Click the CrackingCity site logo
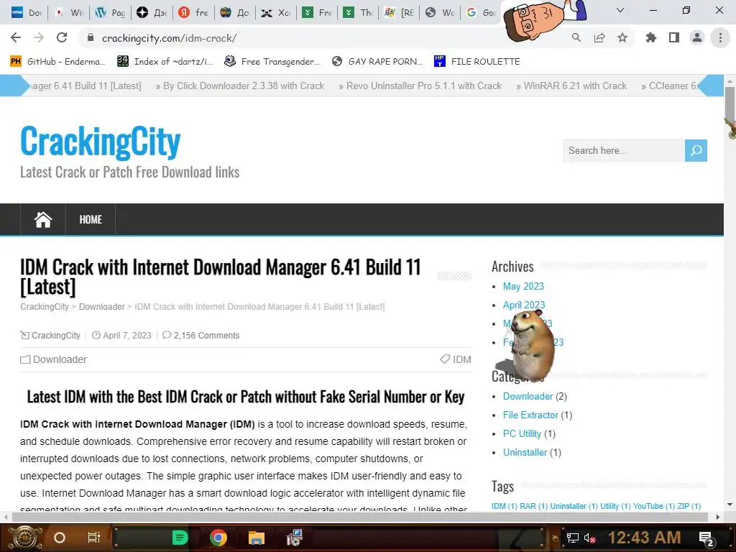The height and width of the screenshot is (552, 736). [x=101, y=142]
